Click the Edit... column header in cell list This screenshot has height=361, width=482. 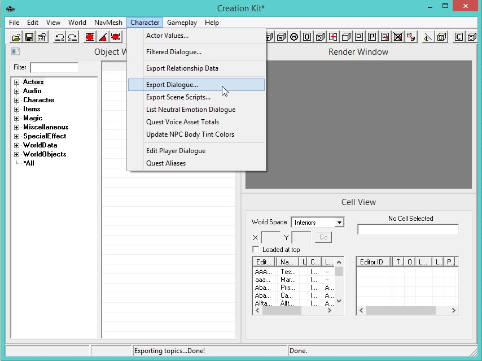coord(264,262)
